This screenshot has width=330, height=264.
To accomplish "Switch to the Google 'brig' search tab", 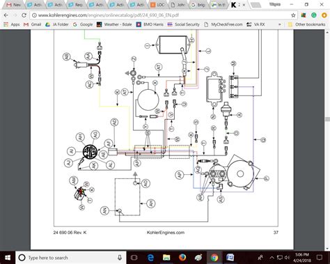I will coord(198,5).
